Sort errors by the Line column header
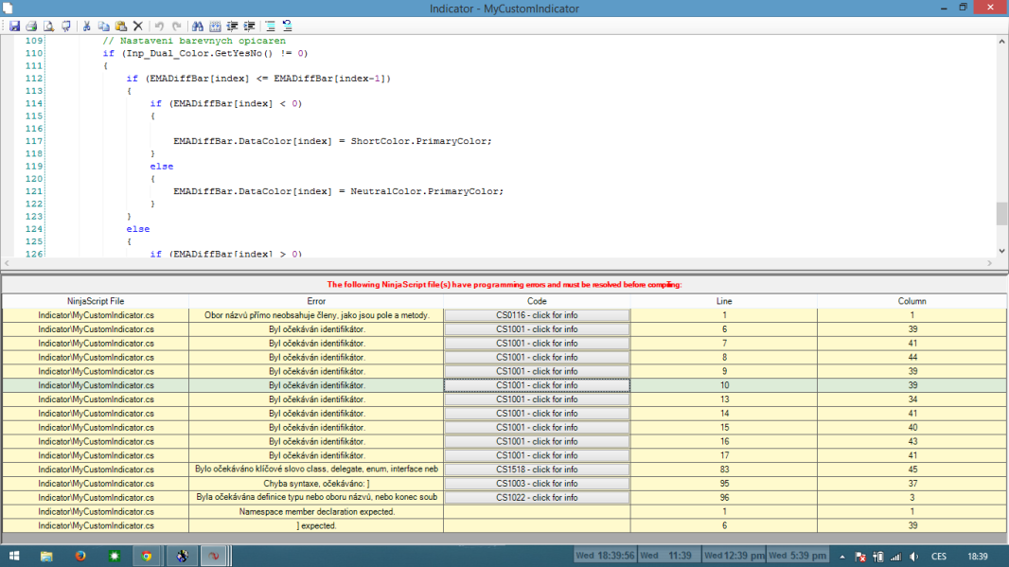 point(724,301)
